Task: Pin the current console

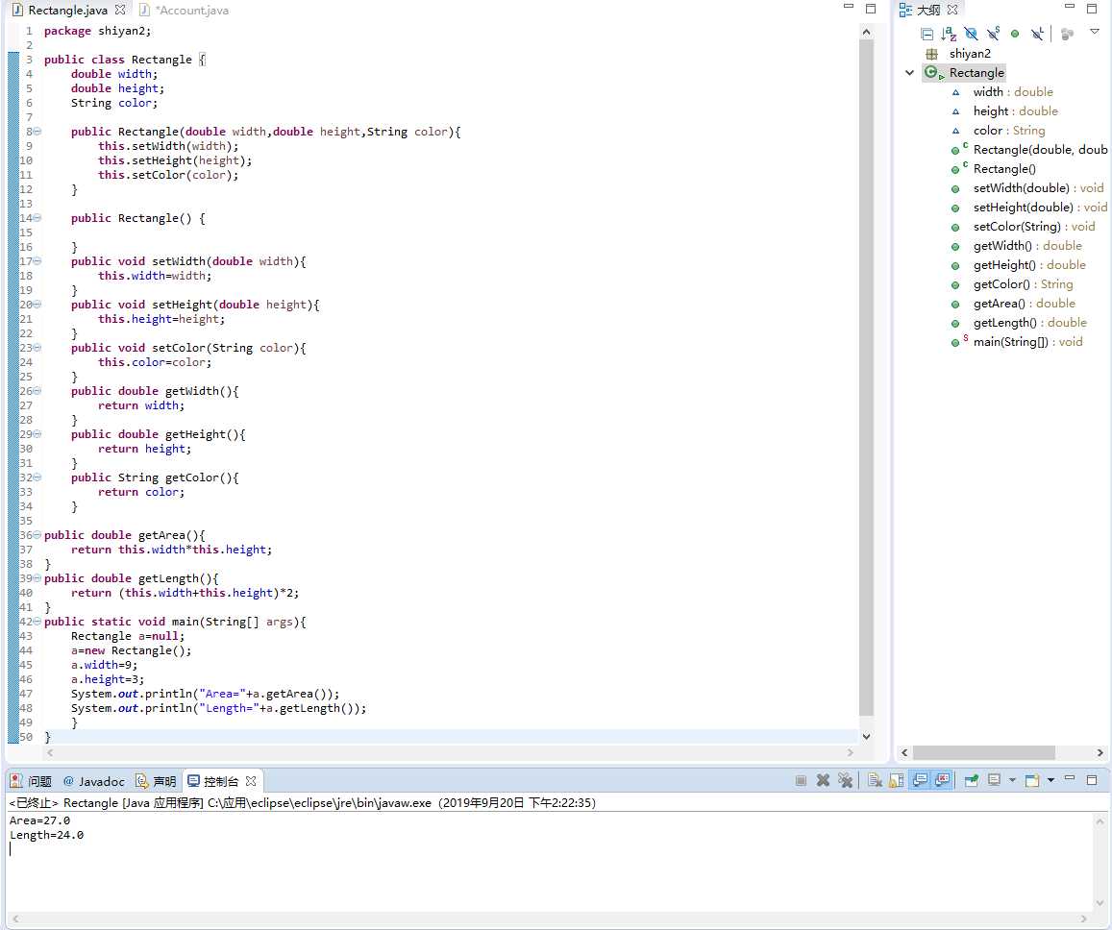Action: 972,780
